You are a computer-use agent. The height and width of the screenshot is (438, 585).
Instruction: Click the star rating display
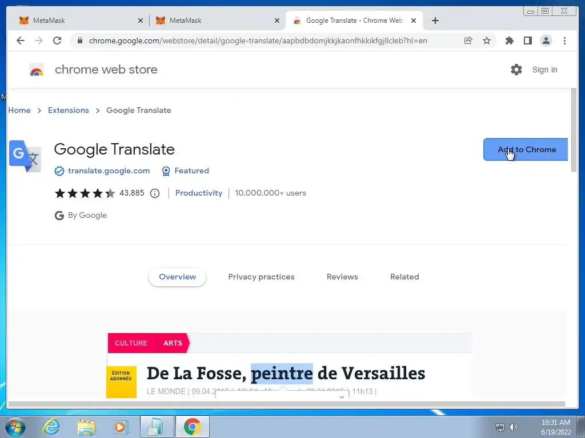[x=85, y=193]
